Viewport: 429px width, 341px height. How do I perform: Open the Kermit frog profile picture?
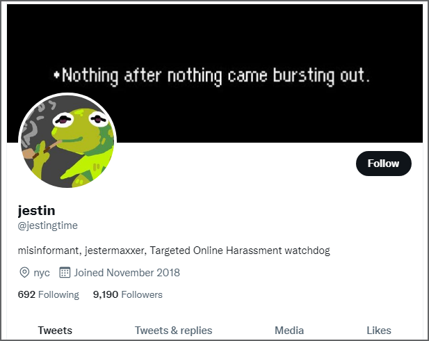(67, 141)
